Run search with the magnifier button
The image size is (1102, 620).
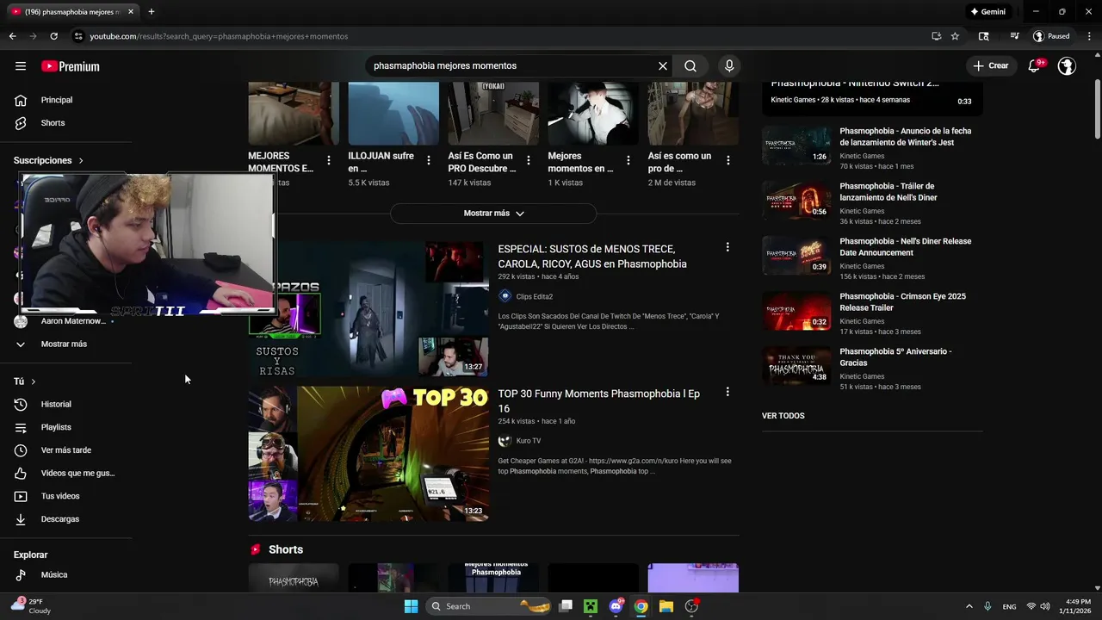(690, 66)
